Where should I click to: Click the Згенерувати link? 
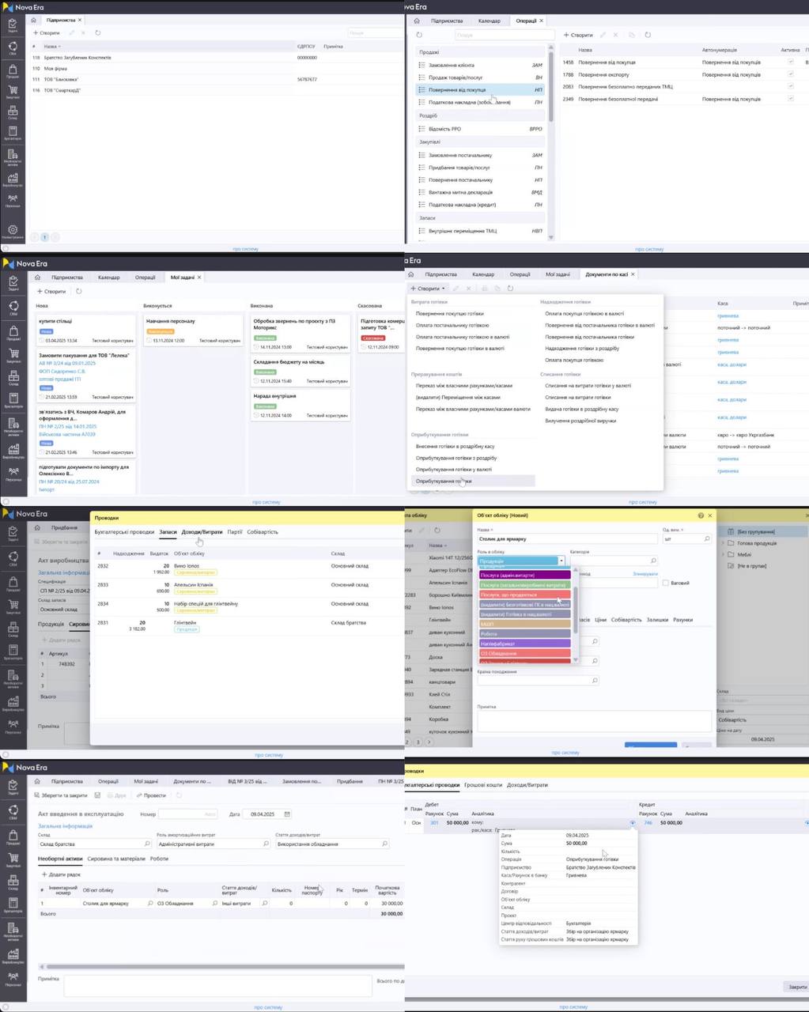(x=645, y=574)
